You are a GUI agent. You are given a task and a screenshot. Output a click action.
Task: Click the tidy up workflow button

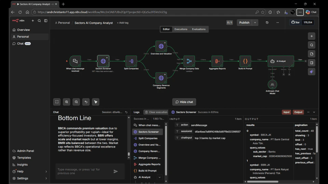(x=96, y=102)
